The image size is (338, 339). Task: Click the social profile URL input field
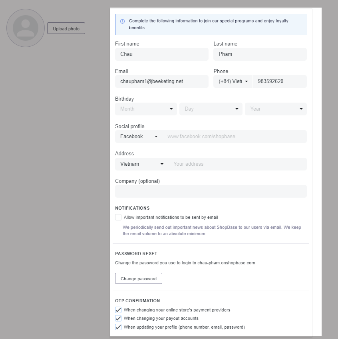point(235,137)
